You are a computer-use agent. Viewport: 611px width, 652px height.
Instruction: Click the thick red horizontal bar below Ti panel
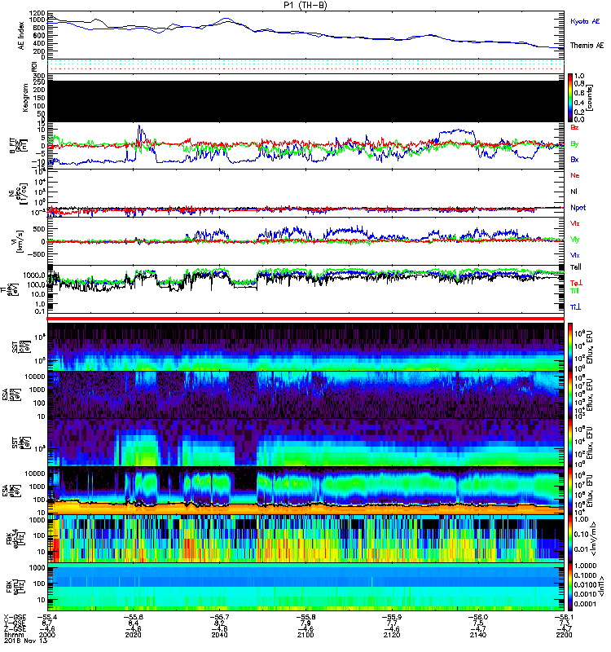click(305, 319)
